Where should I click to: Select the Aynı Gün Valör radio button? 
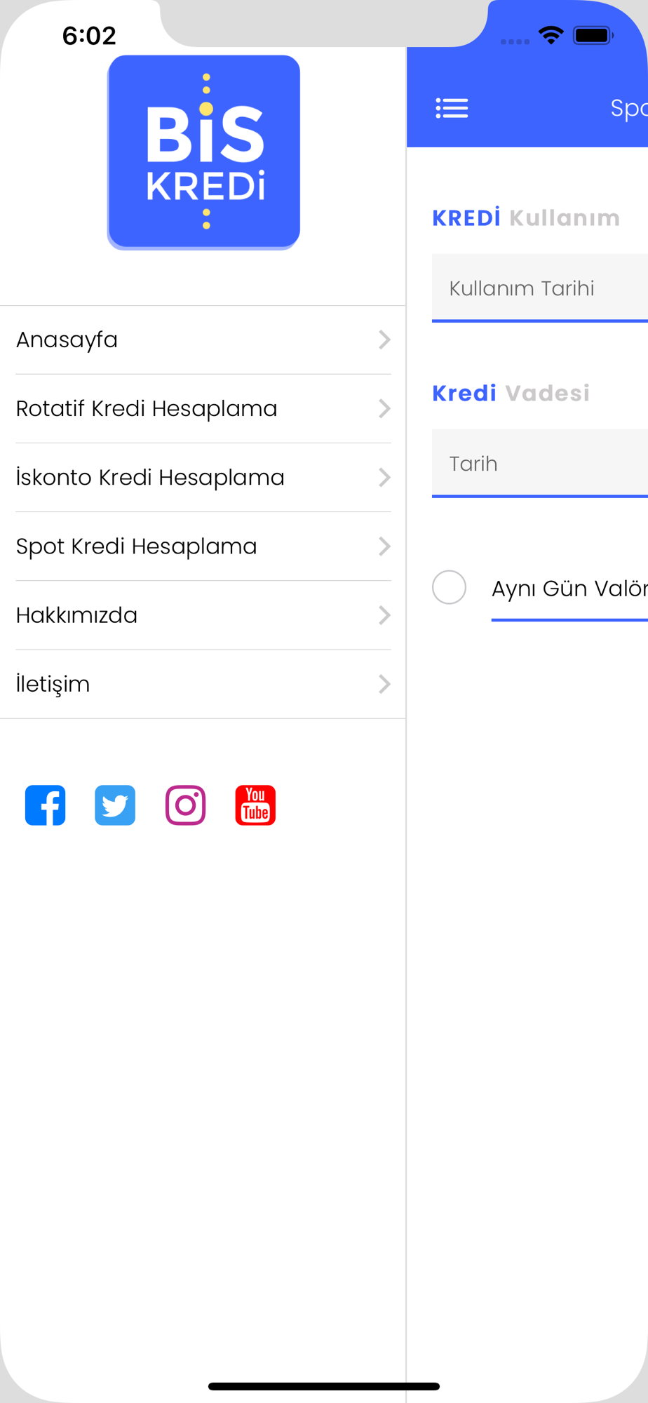click(x=449, y=587)
